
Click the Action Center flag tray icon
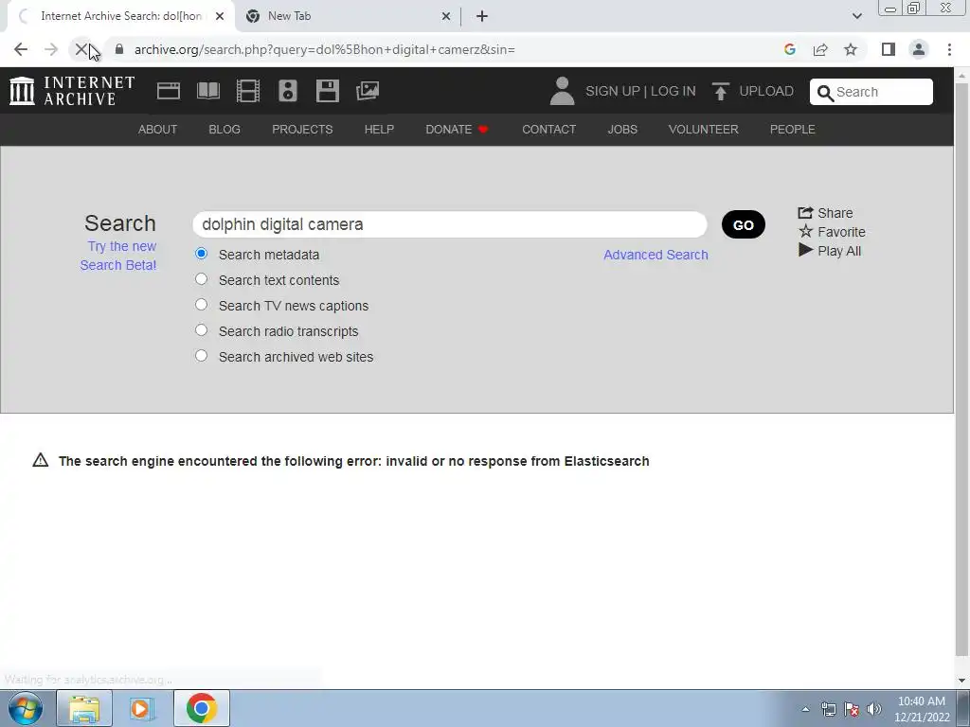point(852,709)
